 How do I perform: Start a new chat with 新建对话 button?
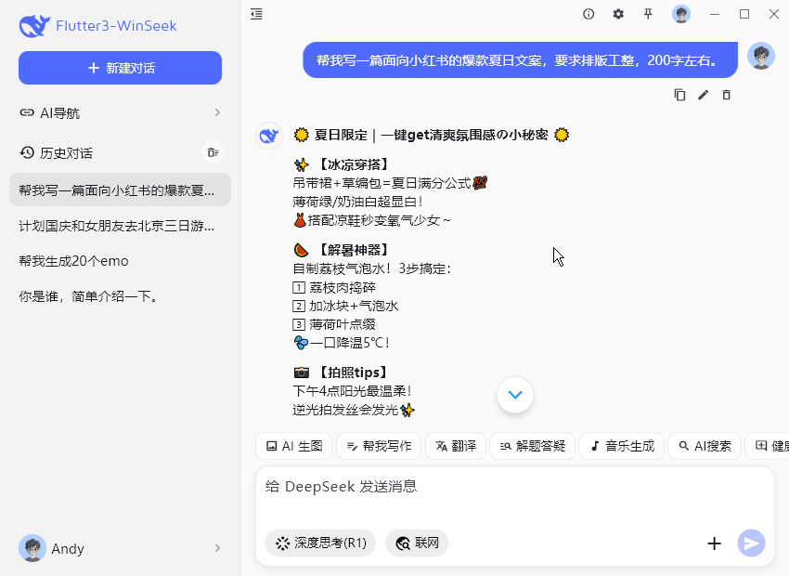[120, 68]
